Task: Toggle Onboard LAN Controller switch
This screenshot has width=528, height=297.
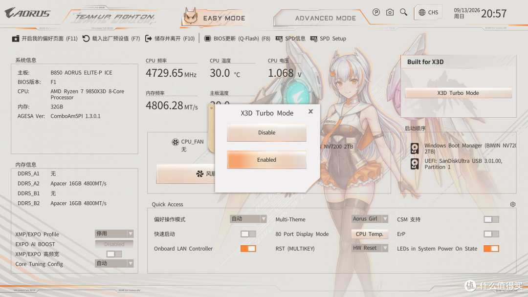Action: (x=248, y=249)
